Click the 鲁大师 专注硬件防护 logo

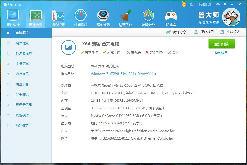point(209,17)
